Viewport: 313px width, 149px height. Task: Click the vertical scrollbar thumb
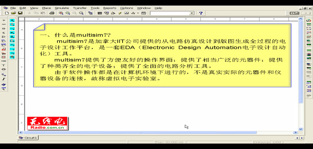[301, 62]
